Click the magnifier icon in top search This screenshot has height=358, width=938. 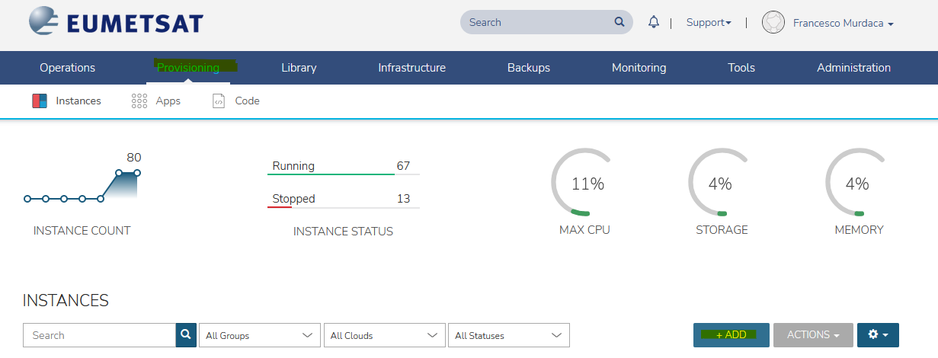coord(619,22)
